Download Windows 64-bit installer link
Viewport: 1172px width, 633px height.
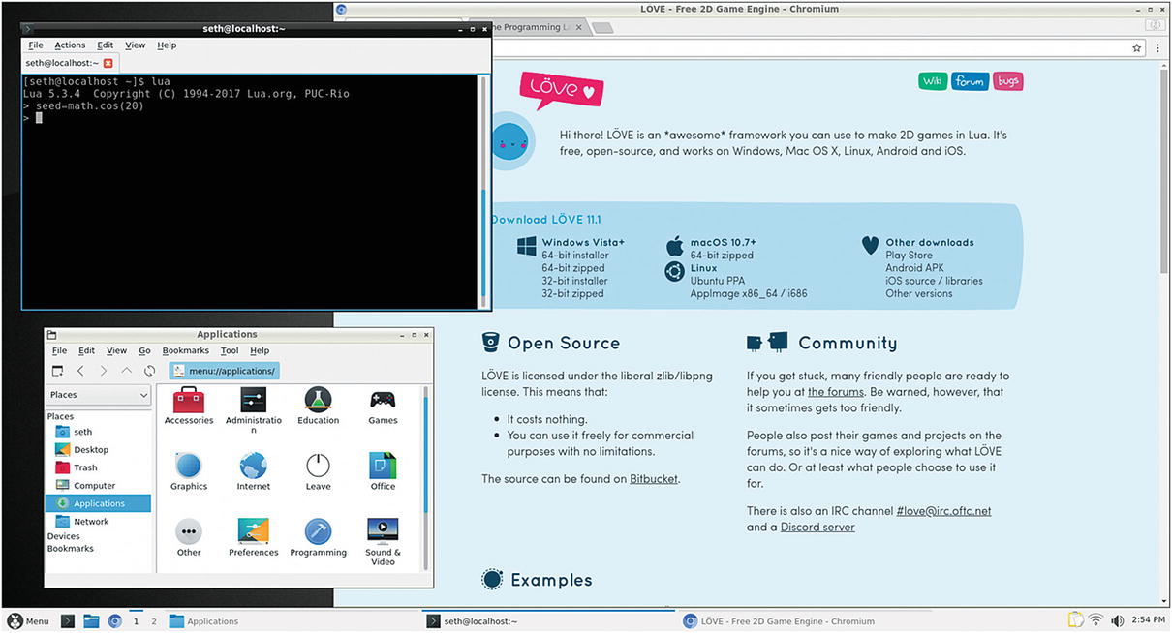[x=575, y=256]
